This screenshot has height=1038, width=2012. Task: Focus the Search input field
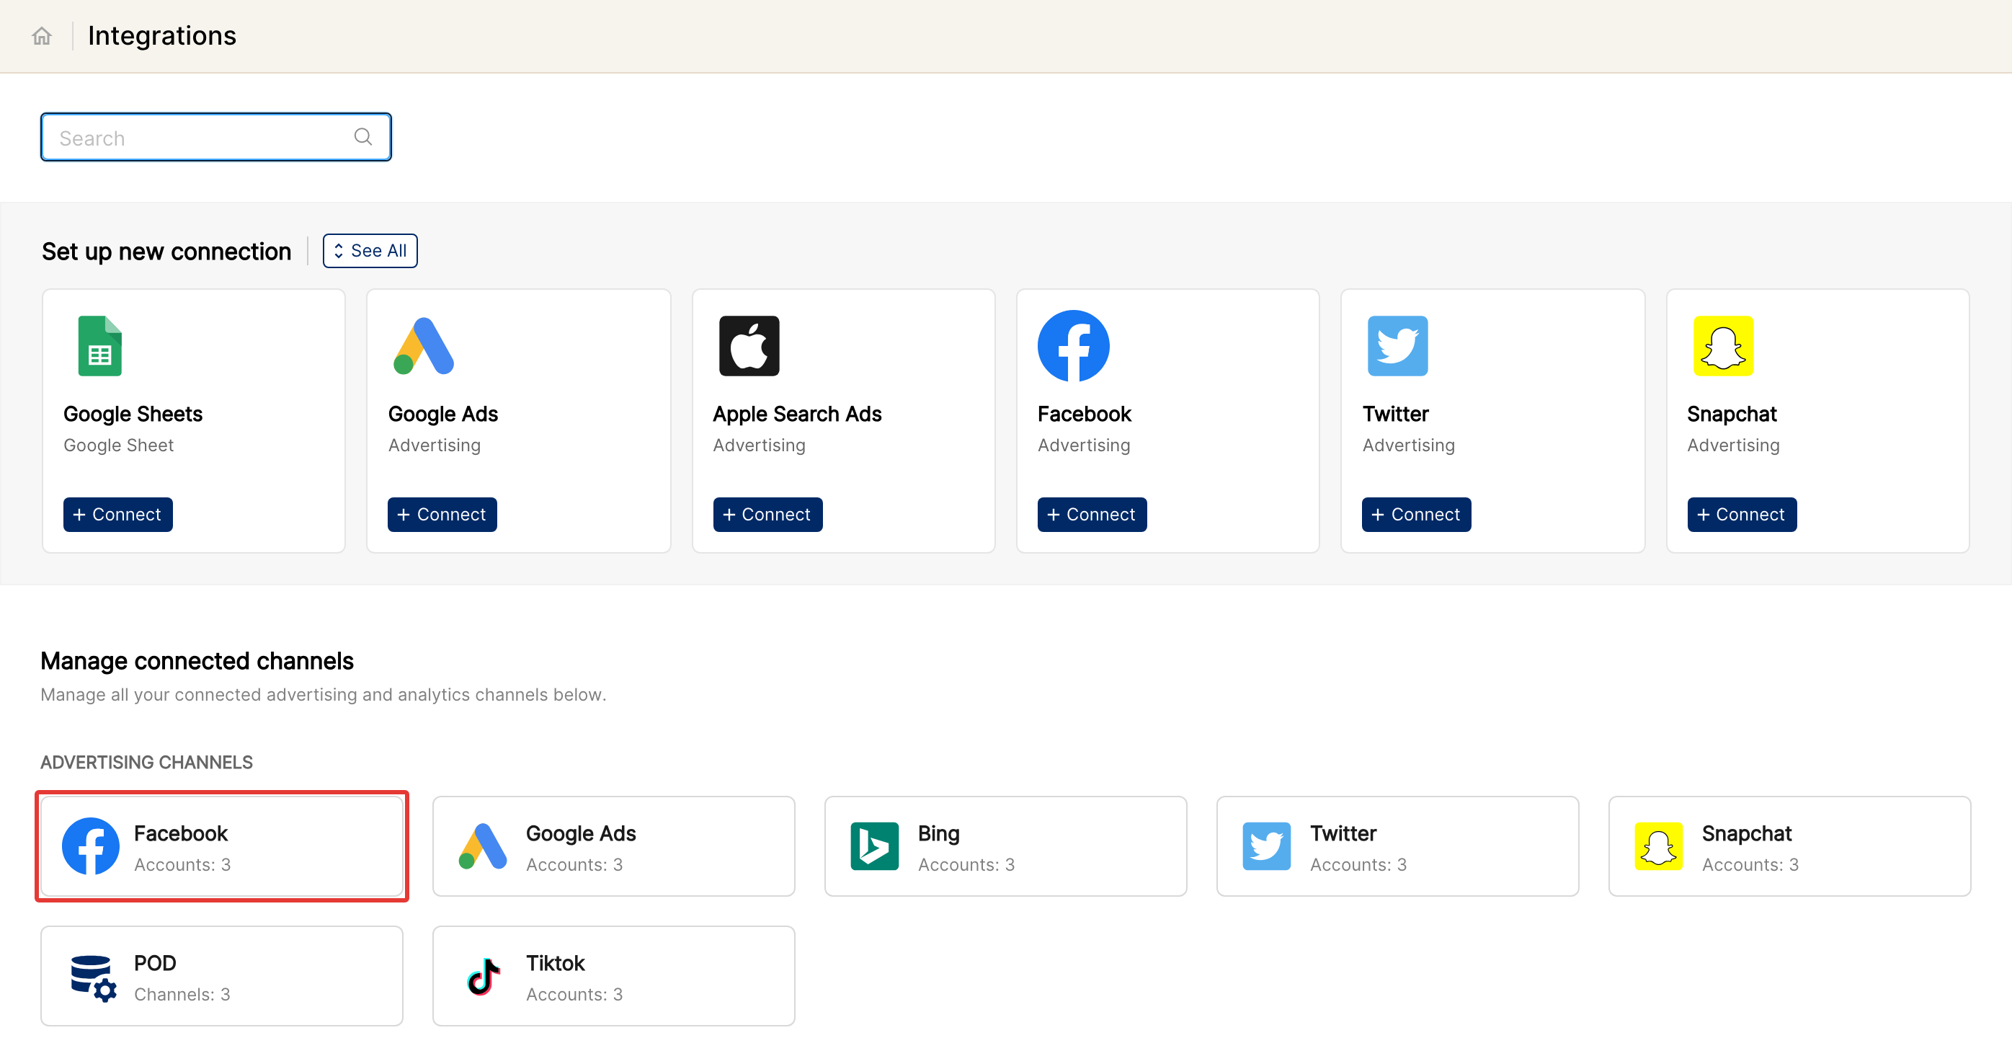click(x=215, y=138)
